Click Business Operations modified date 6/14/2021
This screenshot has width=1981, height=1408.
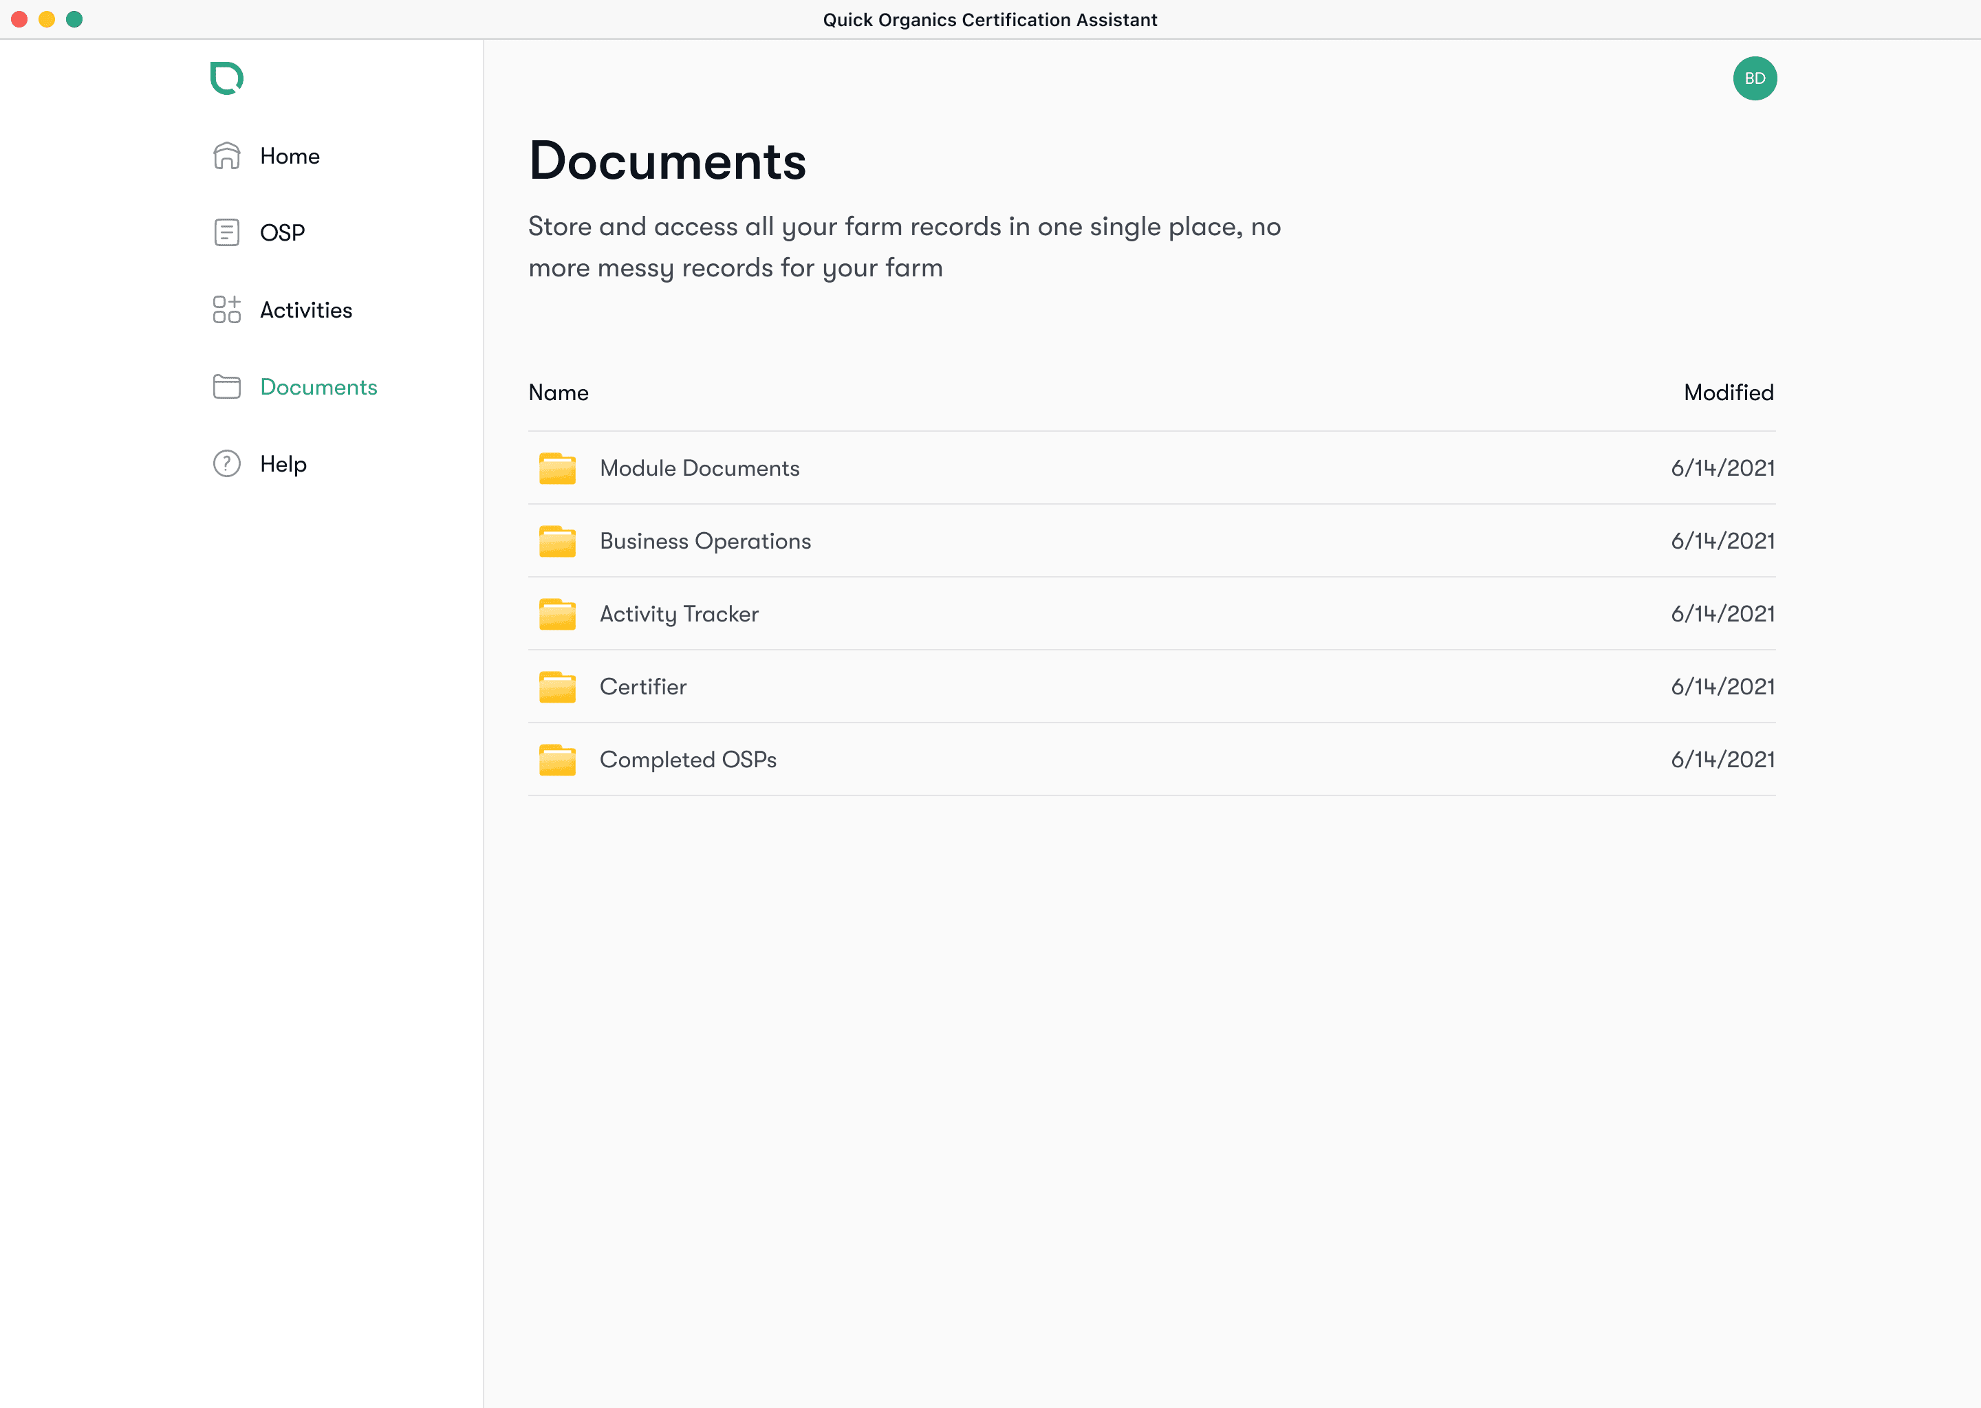tap(1722, 541)
